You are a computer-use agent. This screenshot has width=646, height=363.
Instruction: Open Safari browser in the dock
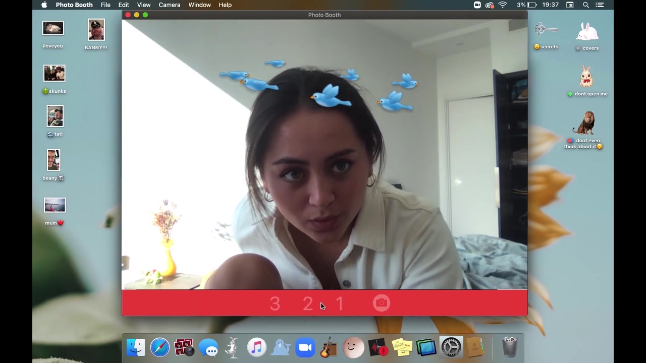tap(160, 348)
